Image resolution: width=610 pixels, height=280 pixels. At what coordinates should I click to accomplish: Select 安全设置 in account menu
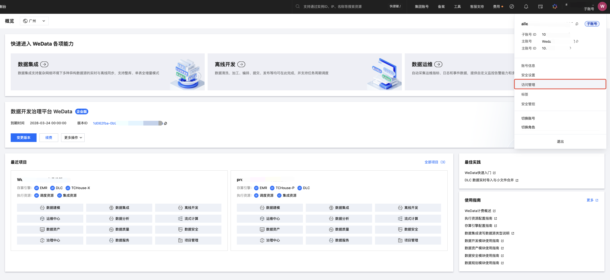pos(528,75)
